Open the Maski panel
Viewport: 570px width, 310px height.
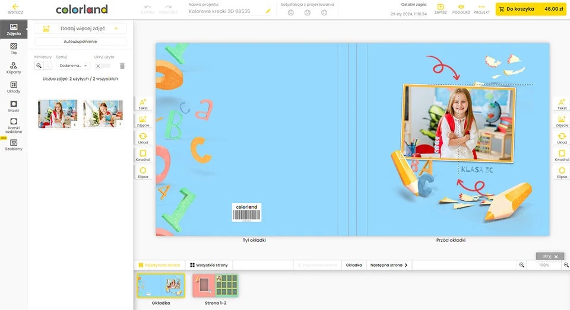(14, 106)
